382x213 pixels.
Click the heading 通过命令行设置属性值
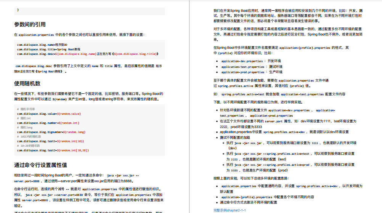[x=40, y=165]
